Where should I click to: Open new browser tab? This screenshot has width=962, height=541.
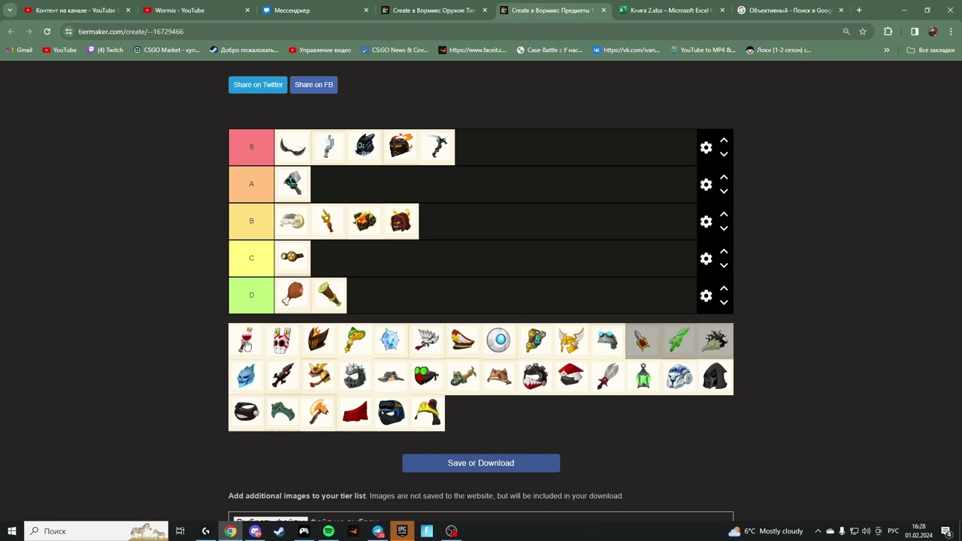pos(859,11)
